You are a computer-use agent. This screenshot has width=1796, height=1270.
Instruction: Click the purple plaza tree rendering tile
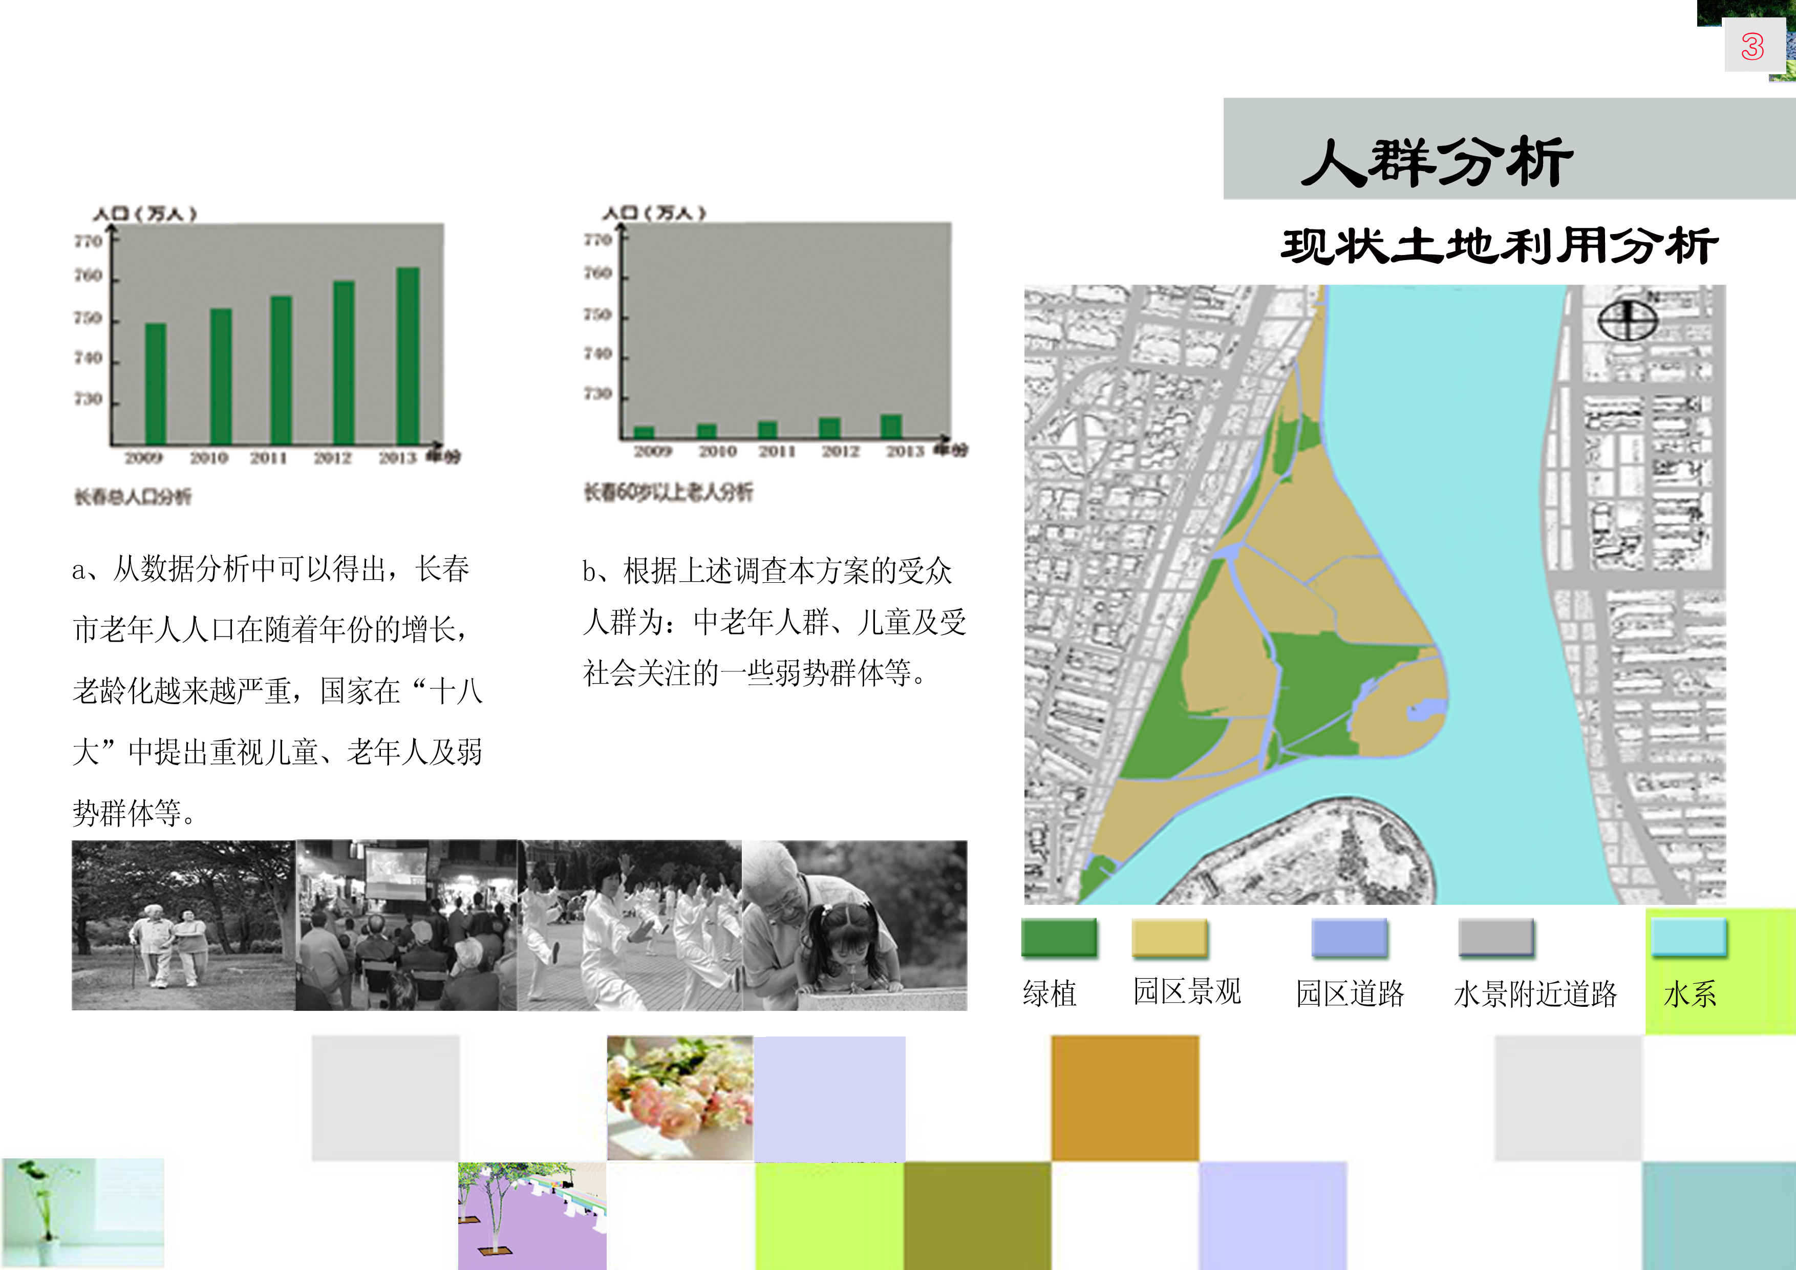coord(532,1215)
